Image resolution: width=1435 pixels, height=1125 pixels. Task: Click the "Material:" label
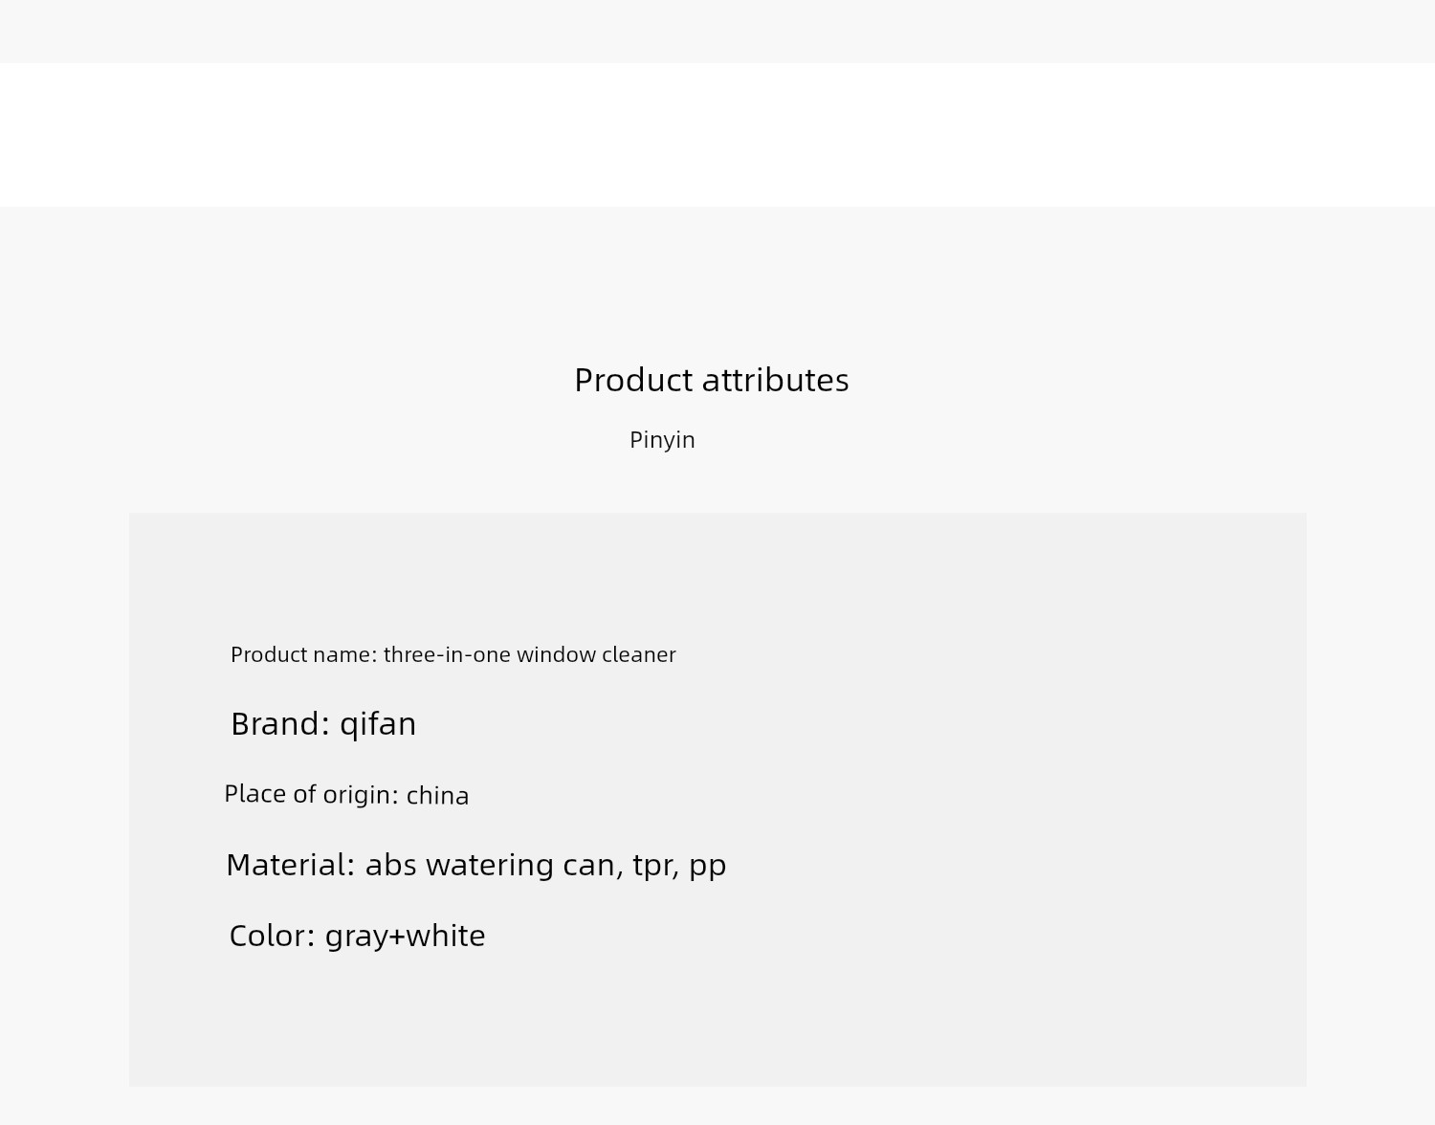point(290,865)
